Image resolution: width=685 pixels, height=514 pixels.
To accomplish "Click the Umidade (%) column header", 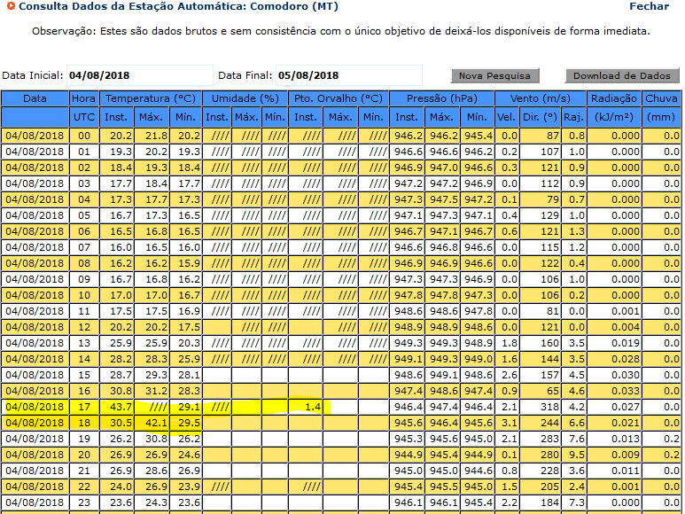I will 245,98.
